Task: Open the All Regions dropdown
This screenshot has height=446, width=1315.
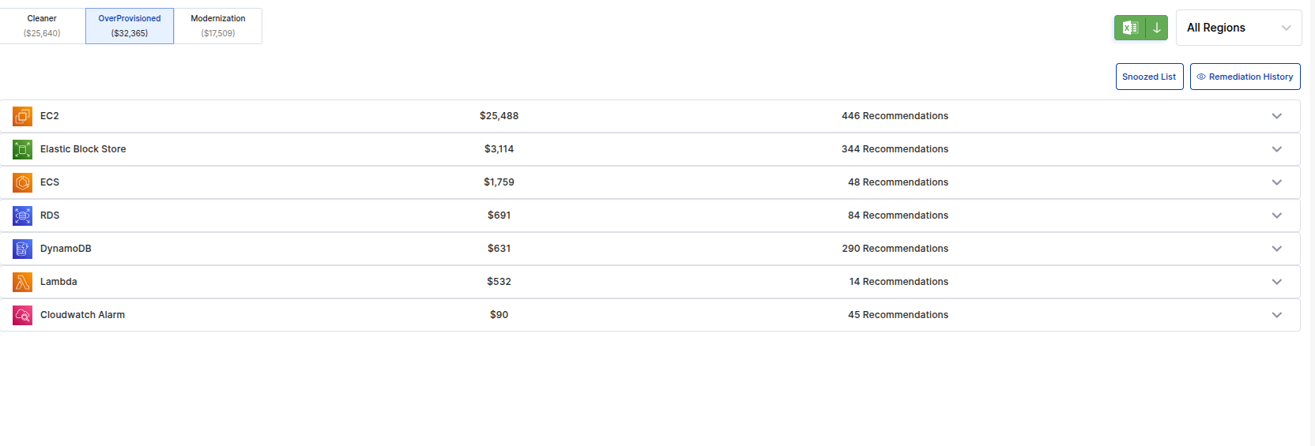Action: pos(1238,28)
